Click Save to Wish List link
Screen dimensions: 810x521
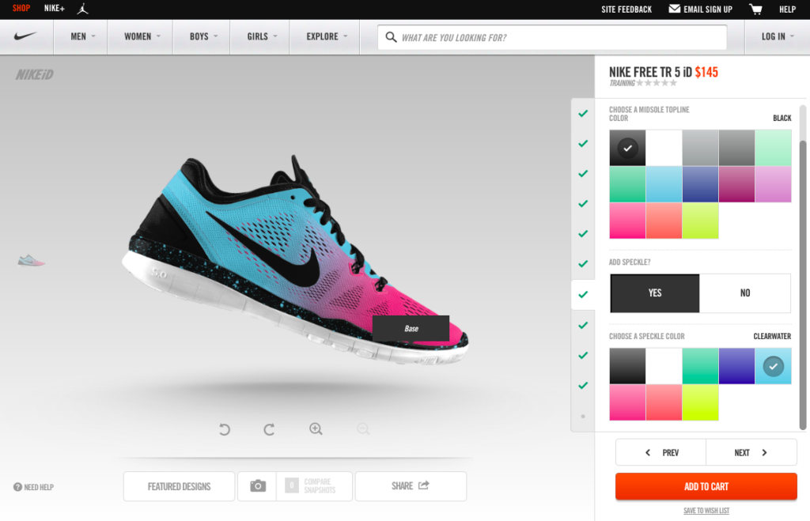706,511
